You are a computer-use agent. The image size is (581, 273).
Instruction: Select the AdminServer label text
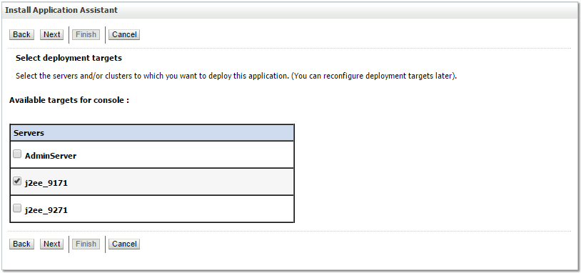click(x=51, y=156)
